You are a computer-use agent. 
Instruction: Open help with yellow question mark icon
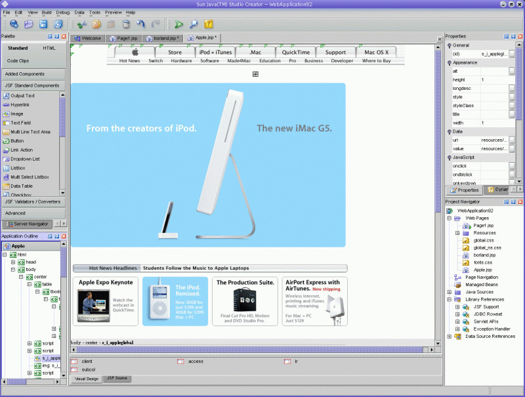point(208,24)
